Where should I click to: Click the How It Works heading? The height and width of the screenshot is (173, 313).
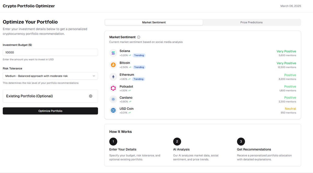pos(121,132)
